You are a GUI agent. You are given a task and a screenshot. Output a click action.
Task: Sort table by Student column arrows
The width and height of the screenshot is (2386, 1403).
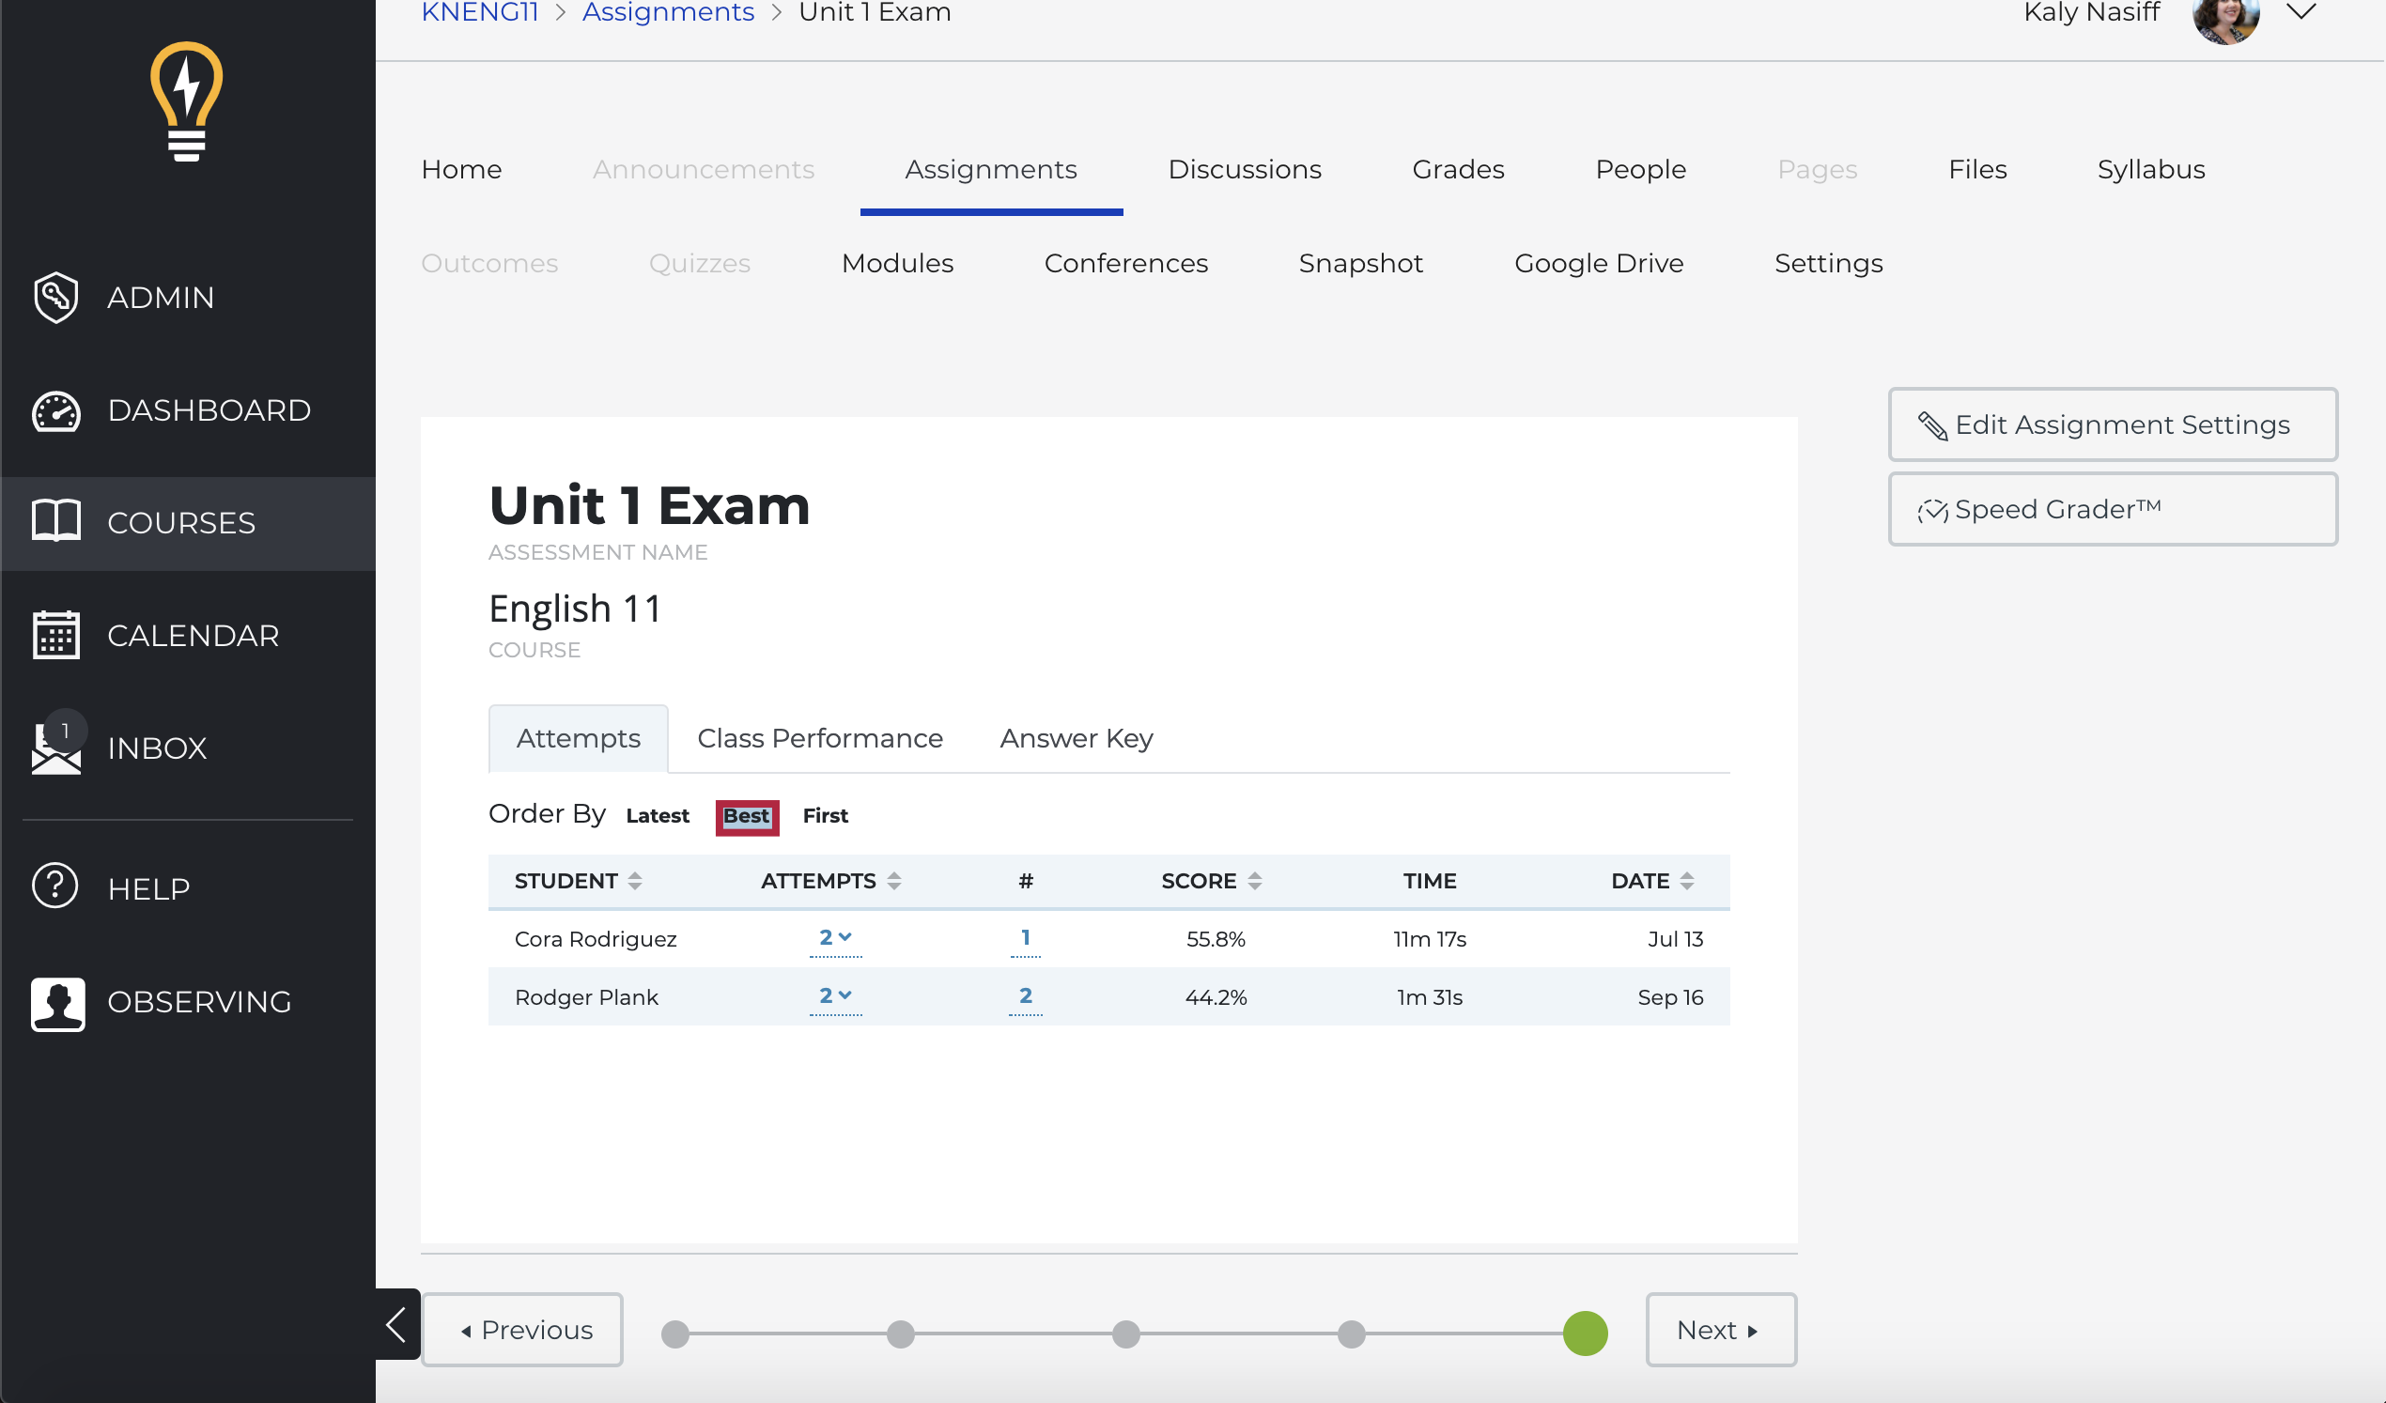pyautogui.click(x=635, y=881)
